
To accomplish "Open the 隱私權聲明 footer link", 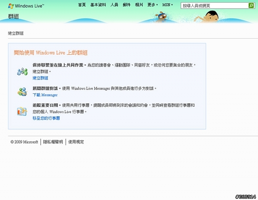I will pos(53,142).
